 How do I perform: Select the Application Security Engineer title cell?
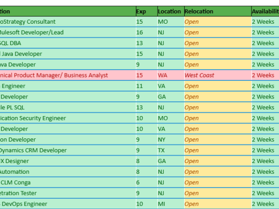(x=68, y=118)
